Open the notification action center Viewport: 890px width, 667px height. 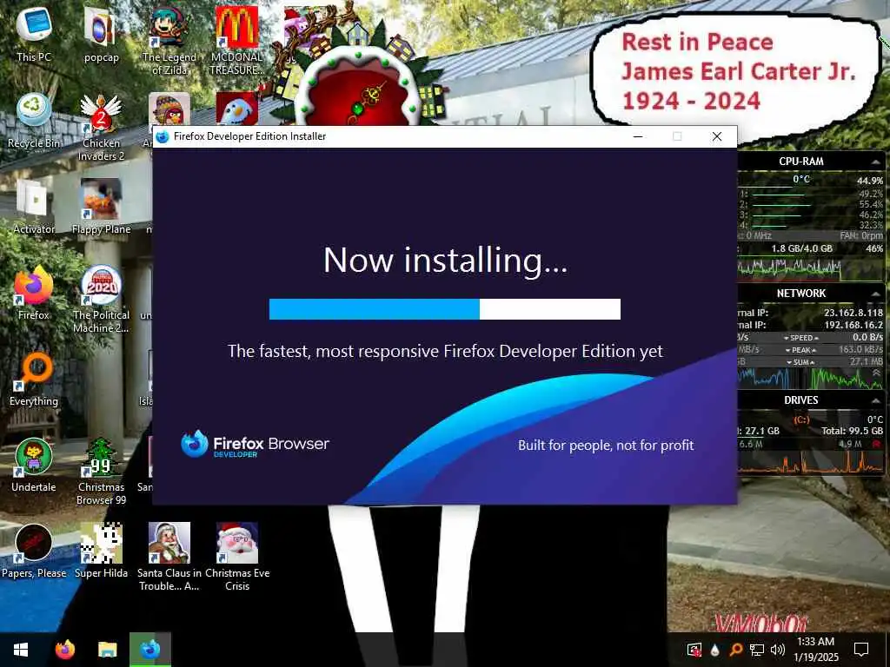pyautogui.click(x=861, y=650)
